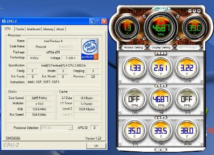Click the CPU fan gauge showing OFF
Screen dimensions: 214x155
135,99
